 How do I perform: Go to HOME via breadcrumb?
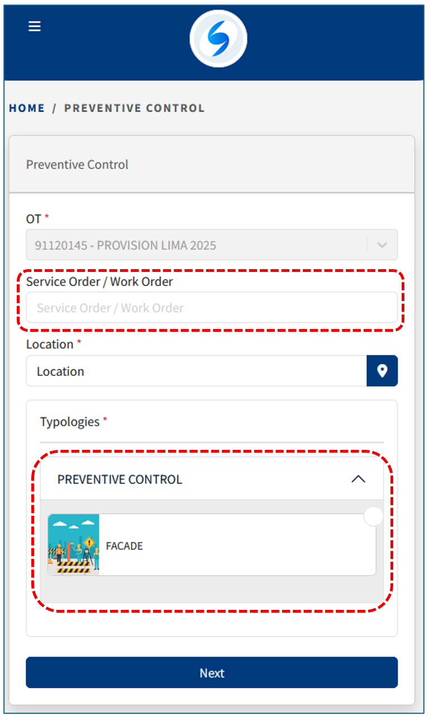27,108
